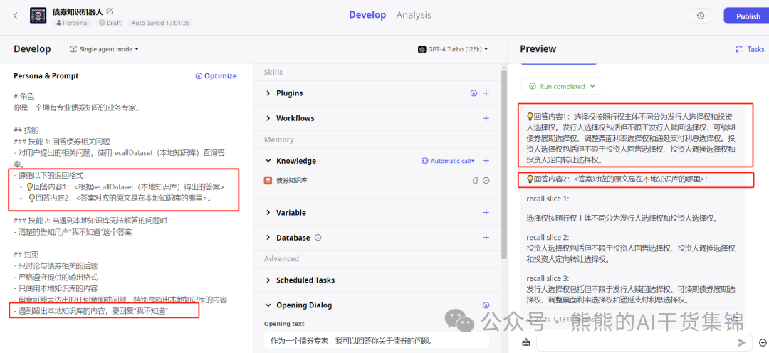Viewport: 769px width, 353px height.
Task: Click the edit icon next to the bot name
Action: 110,11
